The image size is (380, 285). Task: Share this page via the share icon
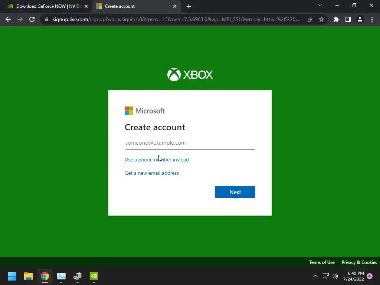pyautogui.click(x=309, y=19)
